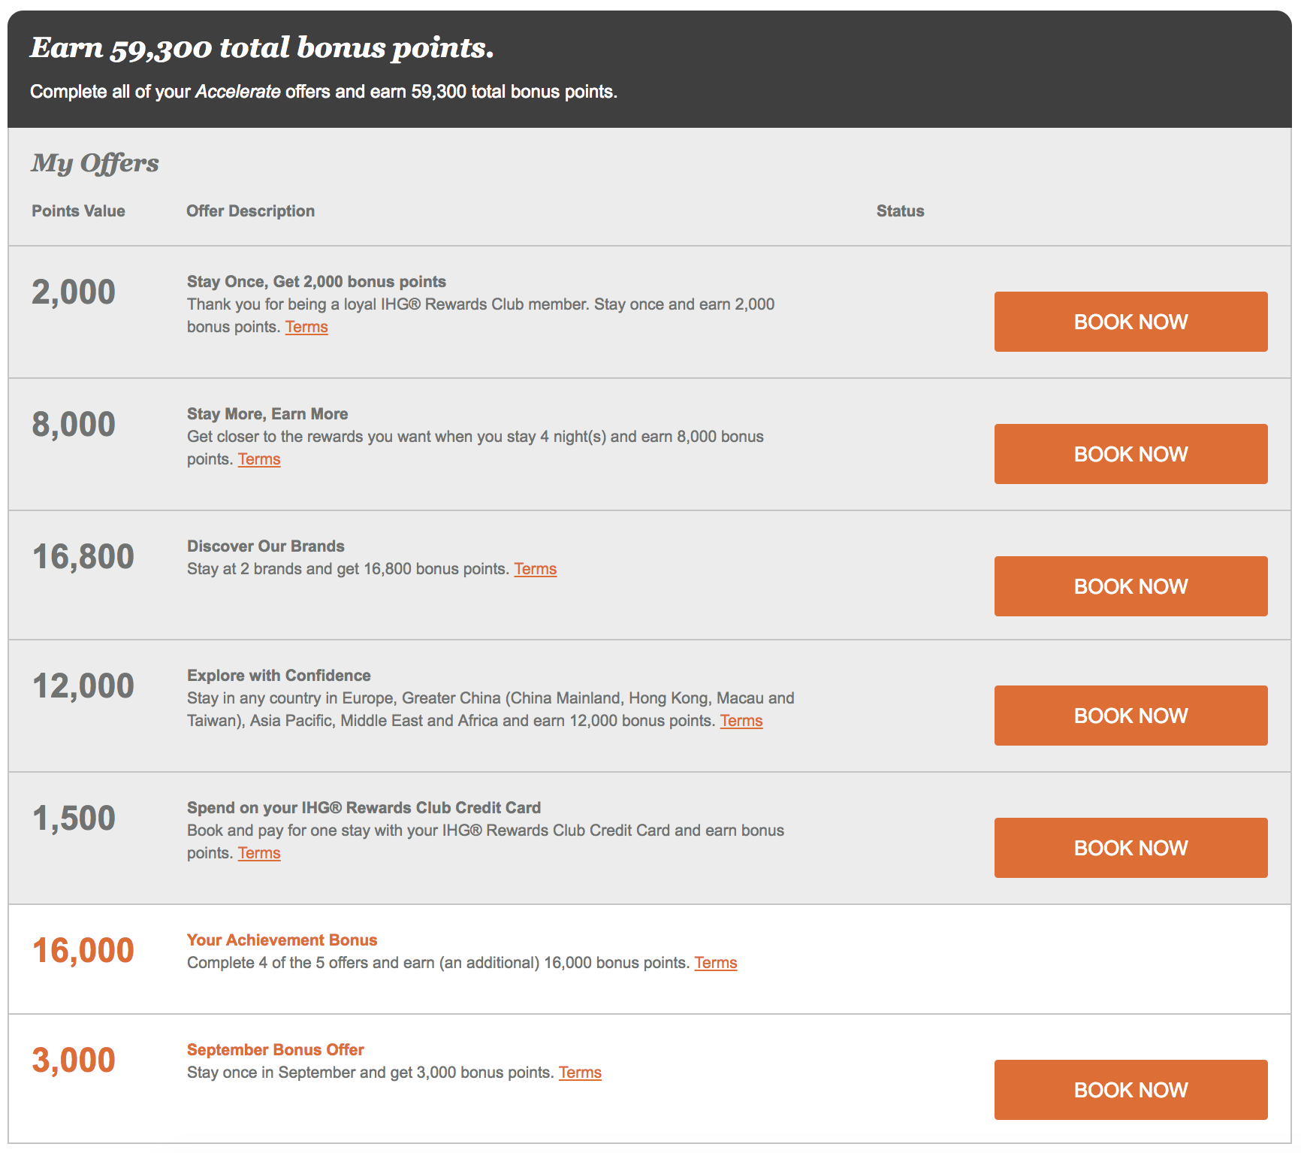Open Terms for IHG Credit Card offer
This screenshot has height=1153, width=1301.
(259, 853)
